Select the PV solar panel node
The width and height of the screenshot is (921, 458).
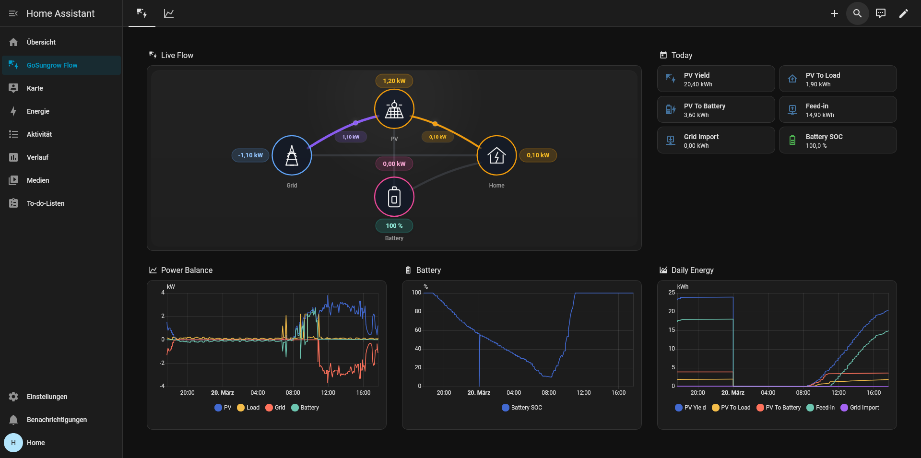point(394,109)
